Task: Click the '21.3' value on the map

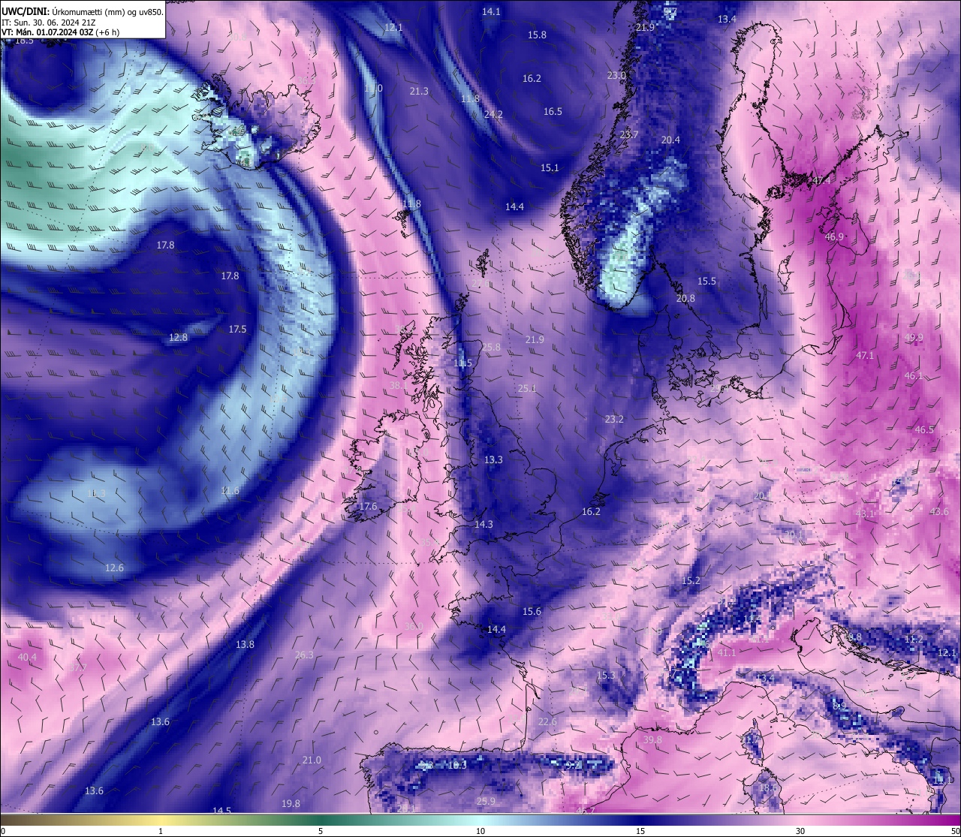Action: tap(419, 91)
